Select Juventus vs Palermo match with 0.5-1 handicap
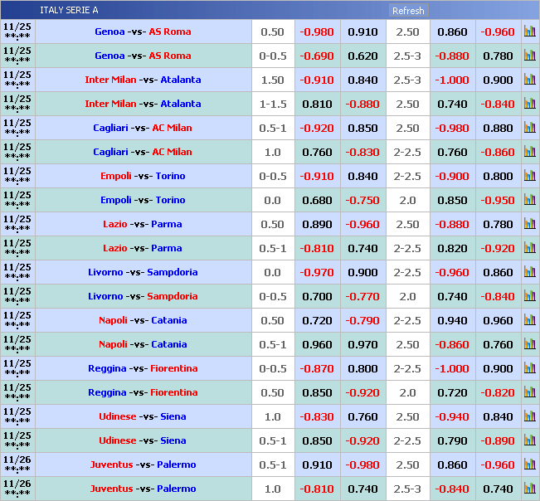This screenshot has width=540, height=501. tap(143, 465)
